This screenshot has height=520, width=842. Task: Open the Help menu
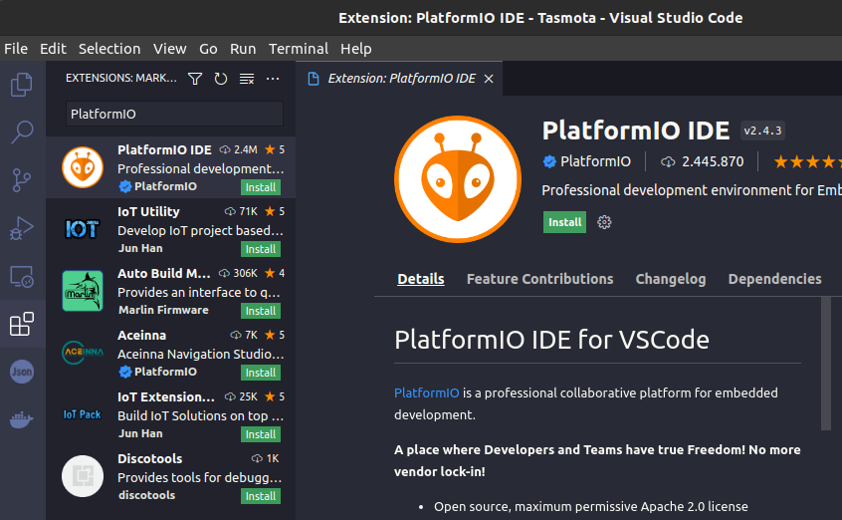coord(356,49)
